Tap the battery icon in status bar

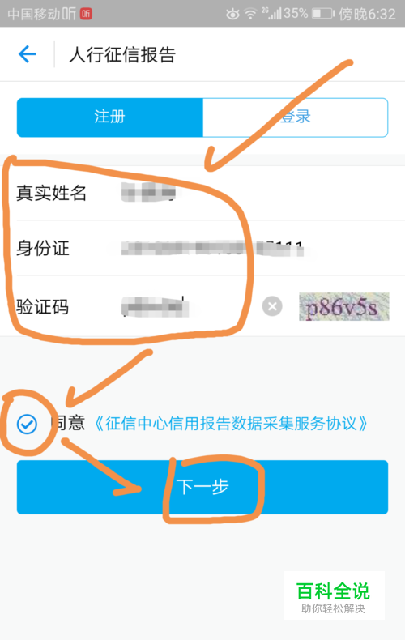[x=323, y=14]
